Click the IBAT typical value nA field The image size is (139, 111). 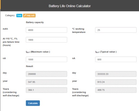[x=116, y=59]
